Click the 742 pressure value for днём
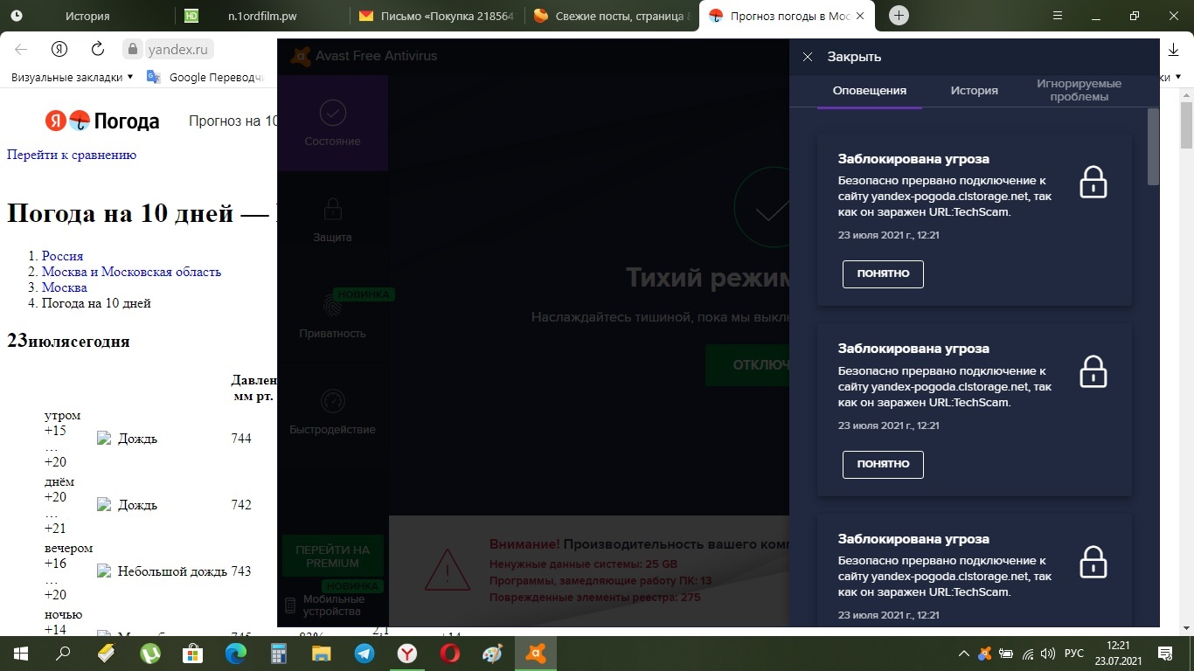Image resolution: width=1194 pixels, height=671 pixels. click(241, 505)
